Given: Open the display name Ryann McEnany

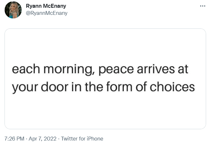Looking at the screenshot, I should pyautogui.click(x=46, y=6).
